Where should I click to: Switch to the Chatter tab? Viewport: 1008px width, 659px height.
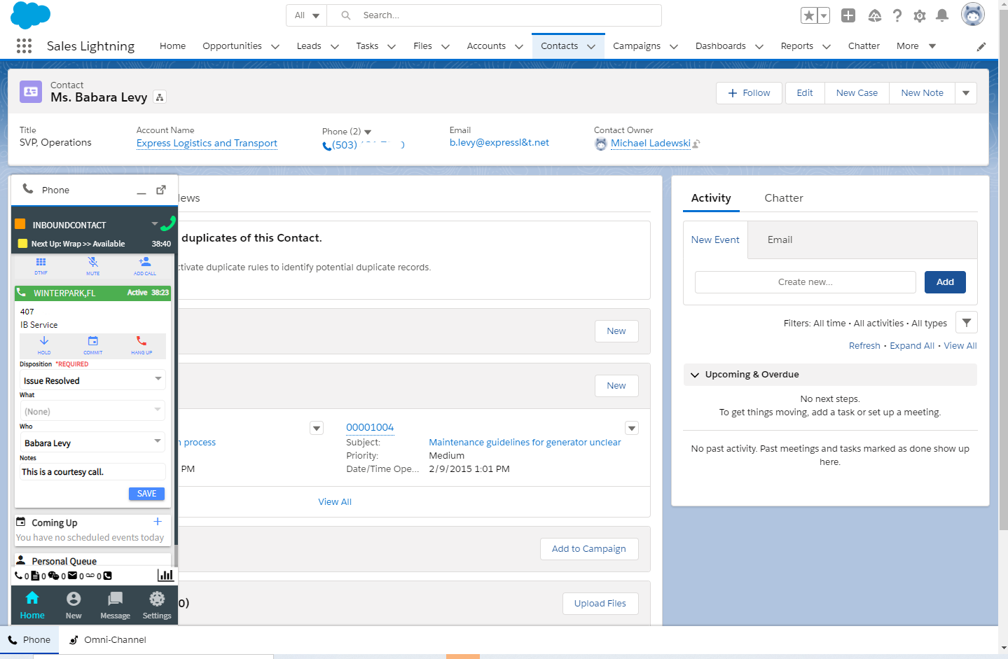coord(783,198)
